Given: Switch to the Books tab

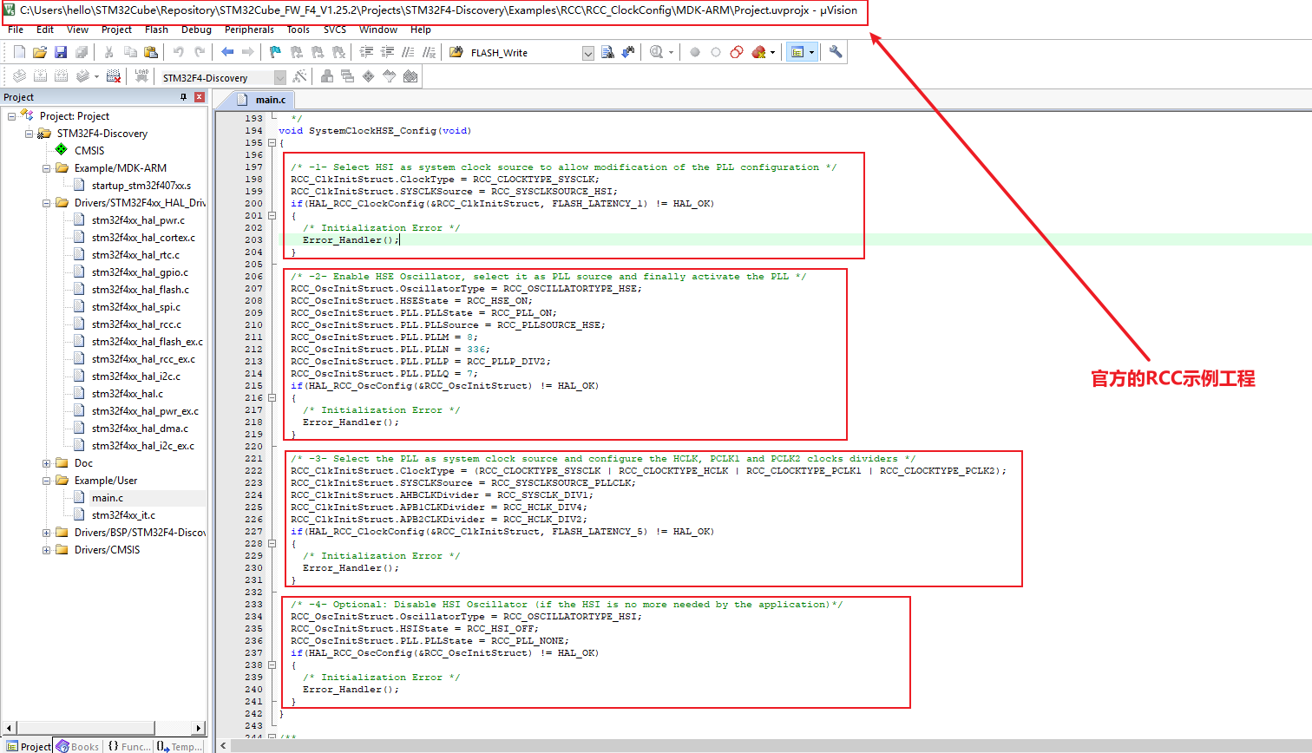Looking at the screenshot, I should click(77, 746).
